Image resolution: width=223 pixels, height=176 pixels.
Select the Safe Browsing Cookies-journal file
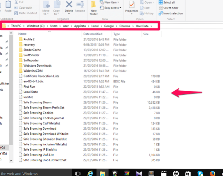click(43, 118)
